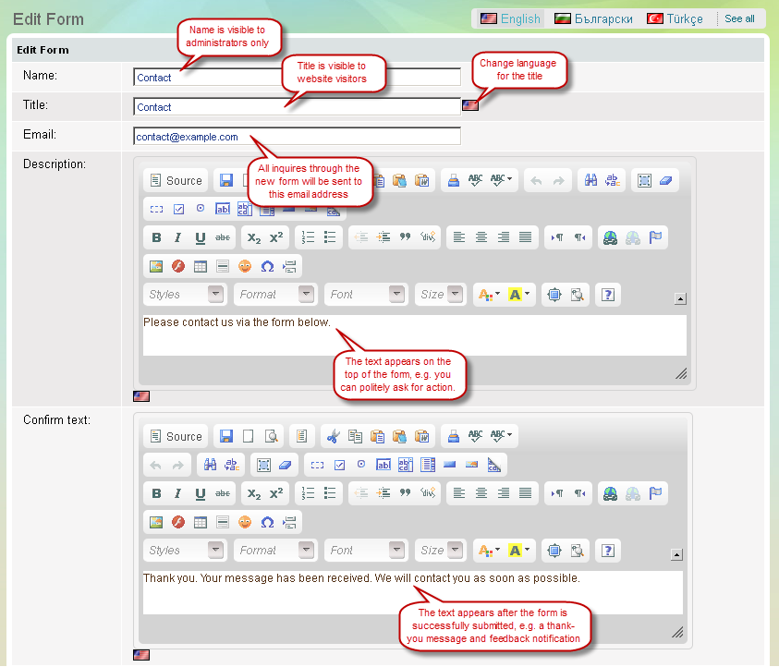Viewport: 779px width, 667px height.
Task: Click Bold in the Description editor toolbar
Action: (156, 237)
